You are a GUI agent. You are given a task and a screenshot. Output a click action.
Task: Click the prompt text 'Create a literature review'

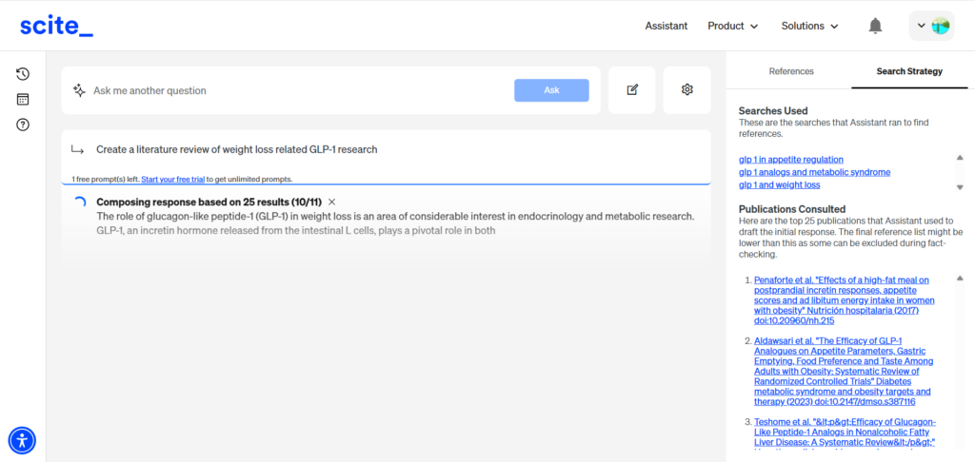[237, 149]
